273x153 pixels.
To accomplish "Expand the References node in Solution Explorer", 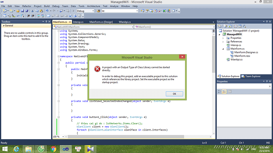I will tap(223, 42).
